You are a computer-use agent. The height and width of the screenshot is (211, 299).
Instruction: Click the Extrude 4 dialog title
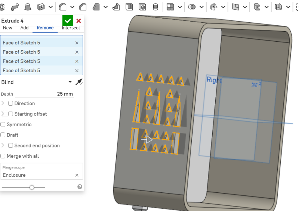[12, 21]
